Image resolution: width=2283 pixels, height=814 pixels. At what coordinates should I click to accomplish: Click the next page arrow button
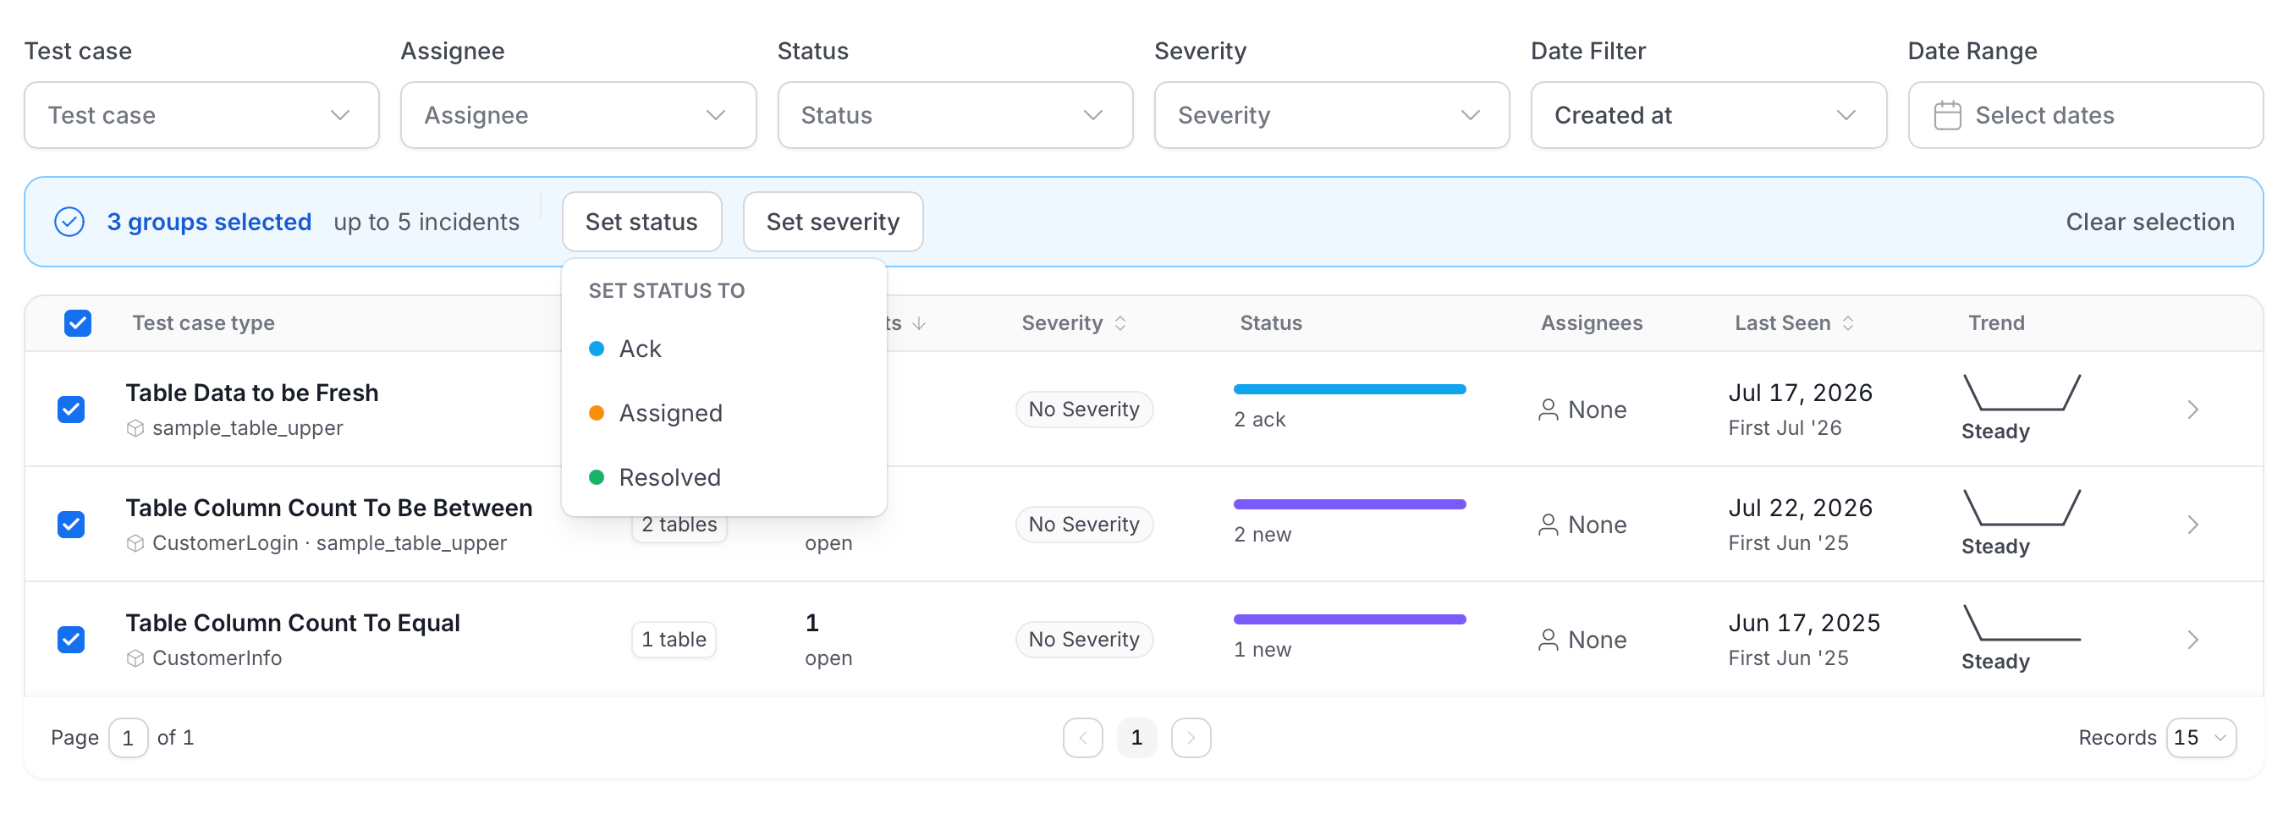tap(1191, 738)
